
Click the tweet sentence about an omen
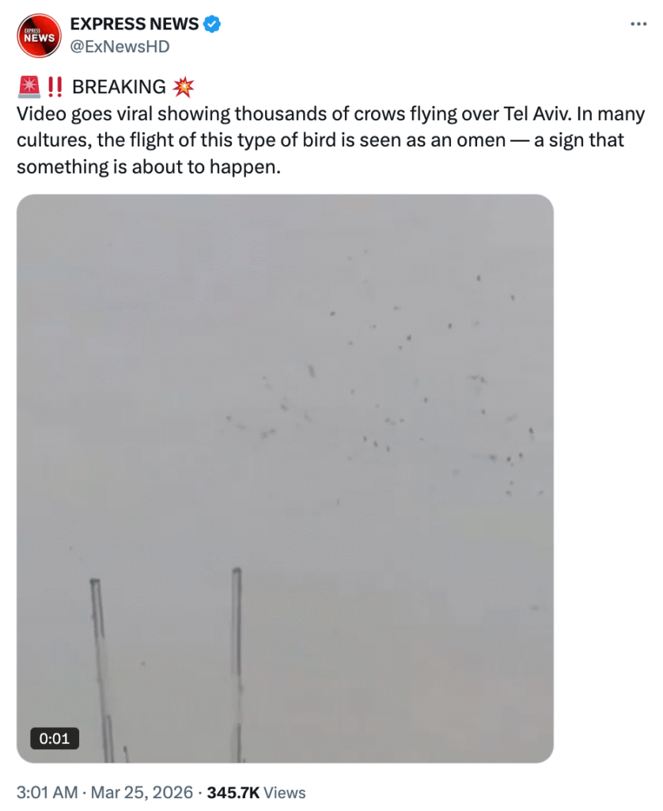[331, 140]
